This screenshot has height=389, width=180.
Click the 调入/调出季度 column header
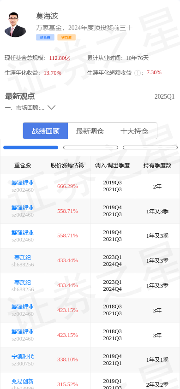112,165
